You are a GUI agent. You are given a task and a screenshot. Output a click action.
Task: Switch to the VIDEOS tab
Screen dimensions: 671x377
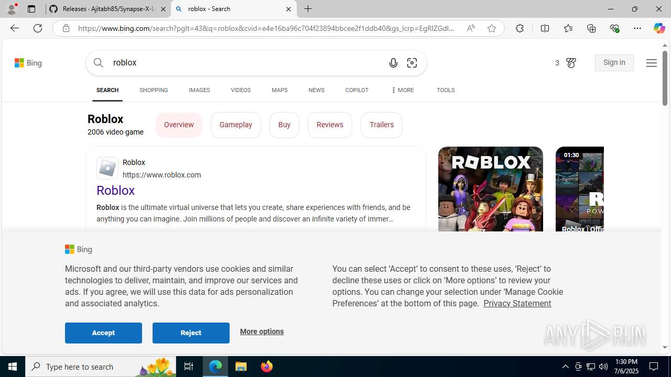[241, 90]
